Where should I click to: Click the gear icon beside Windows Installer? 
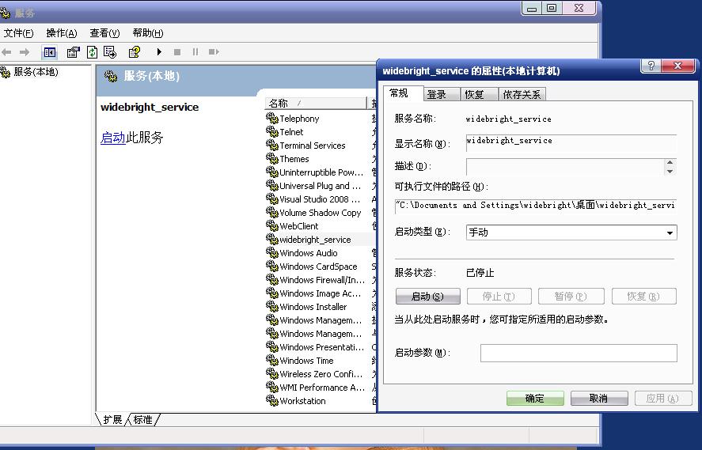point(272,306)
